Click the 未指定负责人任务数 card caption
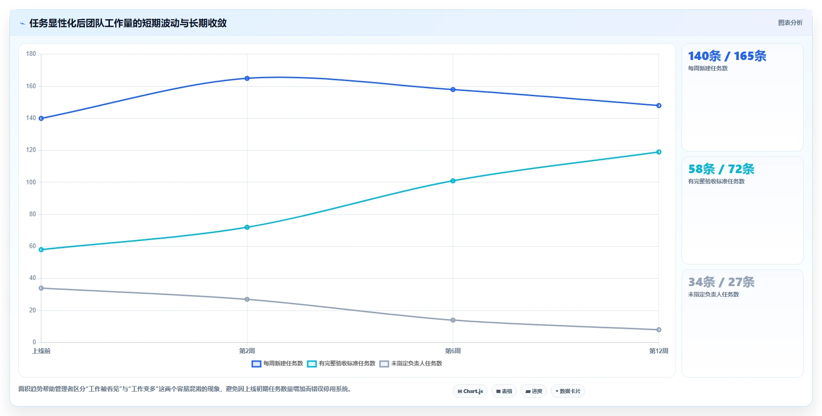822x416 pixels. coord(713,295)
